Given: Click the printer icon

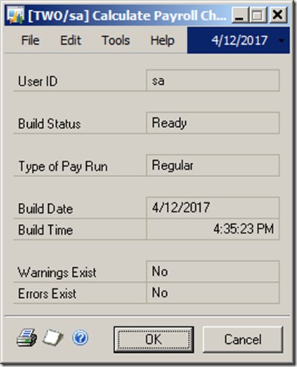Looking at the screenshot, I should click(x=26, y=338).
